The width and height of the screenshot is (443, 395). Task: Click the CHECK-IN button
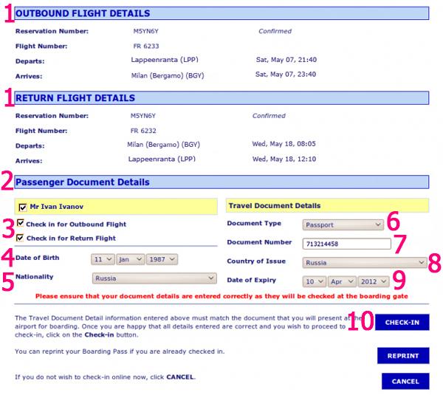coord(402,322)
